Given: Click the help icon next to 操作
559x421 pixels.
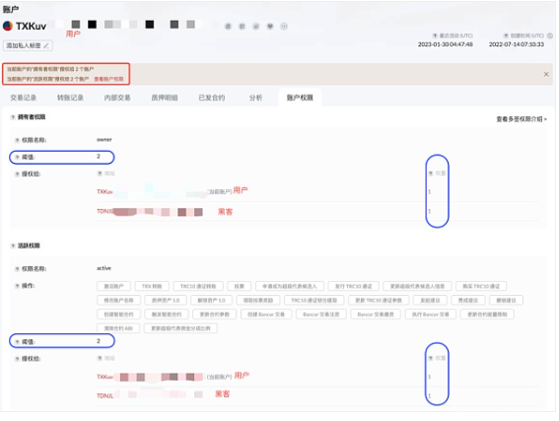Looking at the screenshot, I should click(x=17, y=286).
